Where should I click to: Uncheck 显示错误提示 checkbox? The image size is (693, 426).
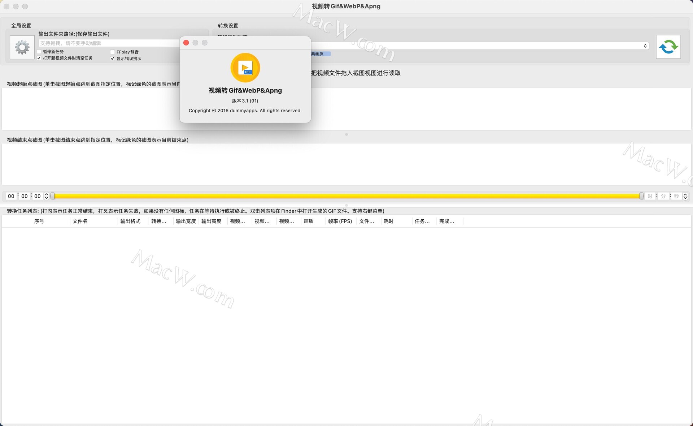113,59
